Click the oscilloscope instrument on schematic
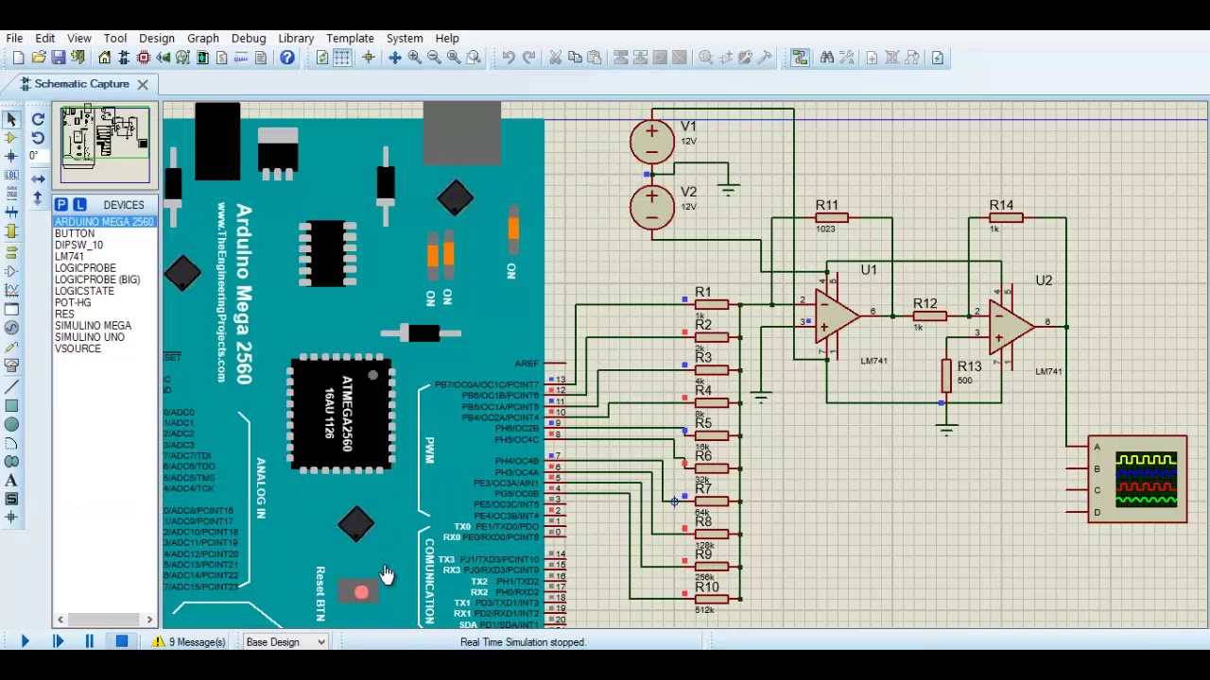This screenshot has height=680, width=1210. [1137, 479]
